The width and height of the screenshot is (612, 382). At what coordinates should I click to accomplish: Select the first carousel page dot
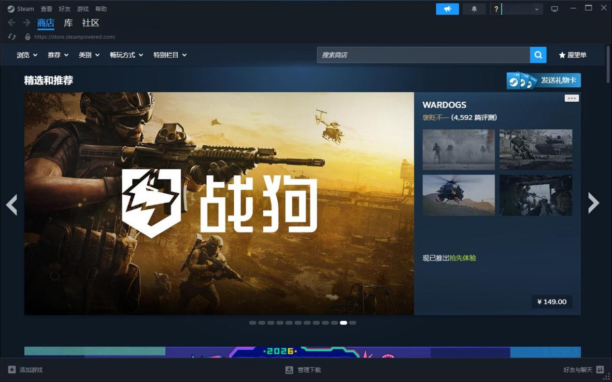[x=253, y=323]
